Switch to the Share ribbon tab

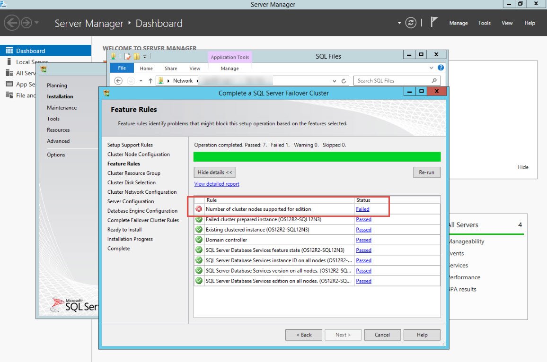click(170, 68)
